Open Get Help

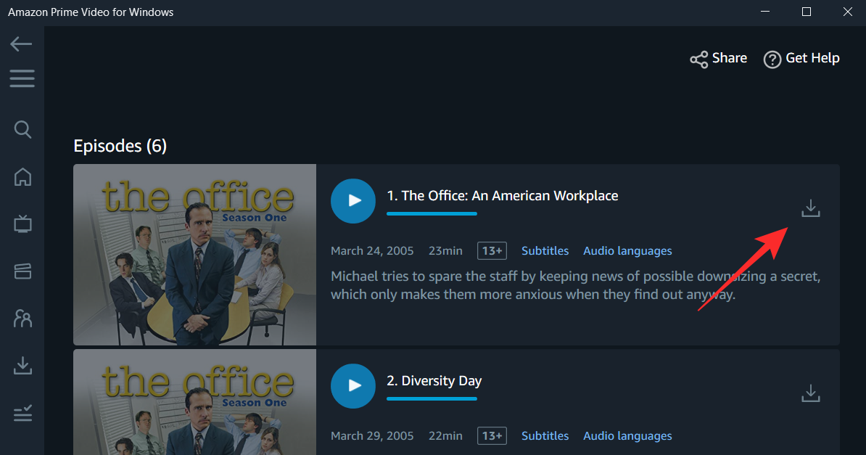click(x=801, y=59)
